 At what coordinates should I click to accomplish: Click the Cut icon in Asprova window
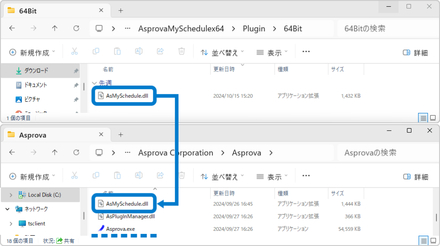tap(74, 175)
